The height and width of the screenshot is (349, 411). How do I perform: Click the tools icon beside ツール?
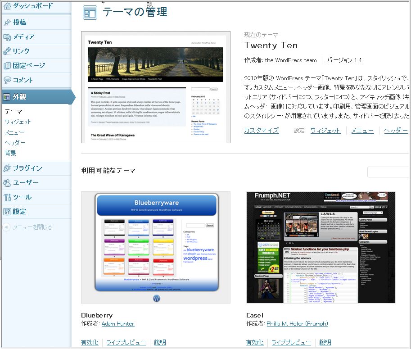tap(7, 197)
